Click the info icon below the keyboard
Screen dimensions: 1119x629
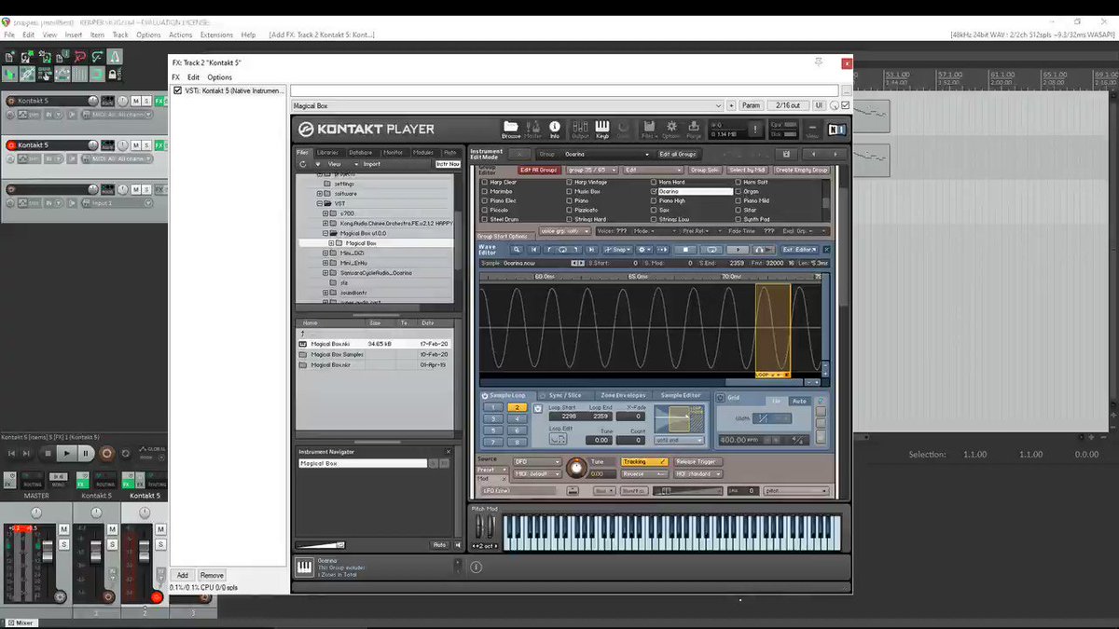tap(476, 566)
